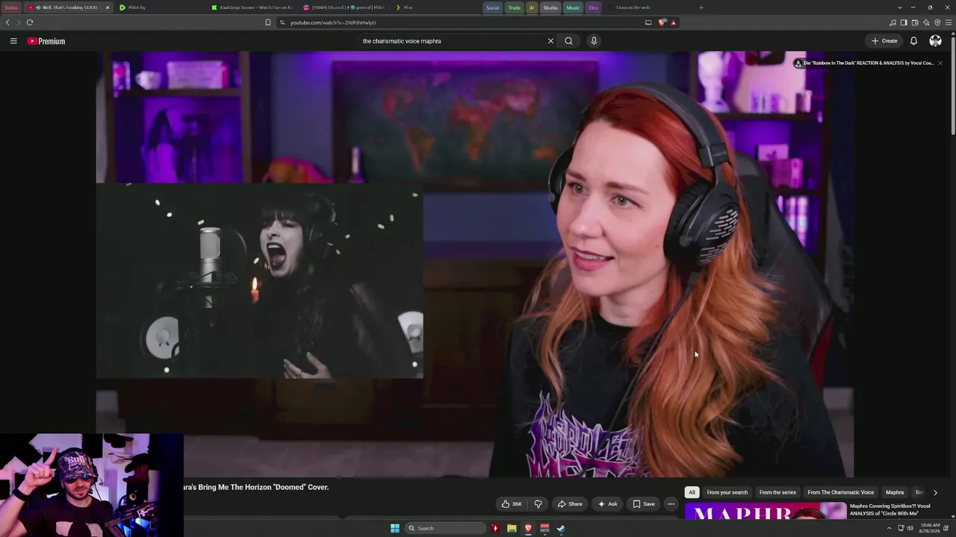Go to YouTube Premium home logo
The height and width of the screenshot is (537, 956).
[x=46, y=41]
